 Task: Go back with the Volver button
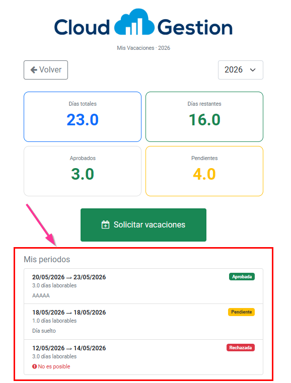pos(46,70)
